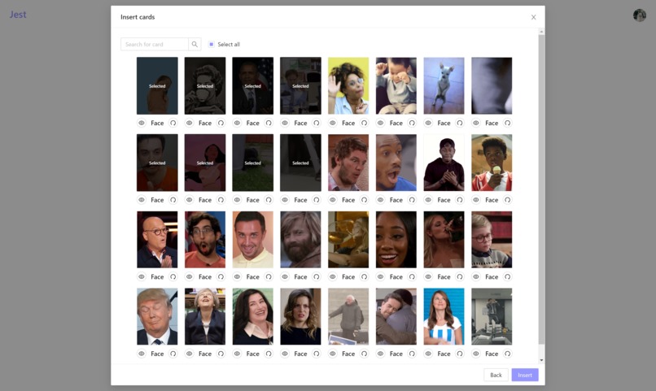656x391 pixels.
Task: Click eye icon under orange shirt man card
Action: pyautogui.click(x=142, y=200)
